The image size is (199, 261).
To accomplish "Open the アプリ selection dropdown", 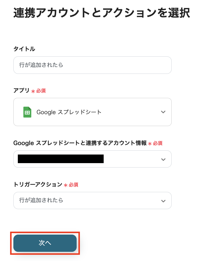I will [x=93, y=112].
